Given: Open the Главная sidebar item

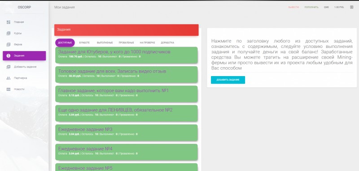Looking at the screenshot, I should 24,22.
